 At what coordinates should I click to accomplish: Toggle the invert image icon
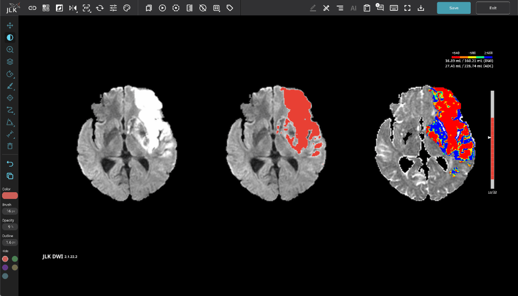pyautogui.click(x=60, y=8)
